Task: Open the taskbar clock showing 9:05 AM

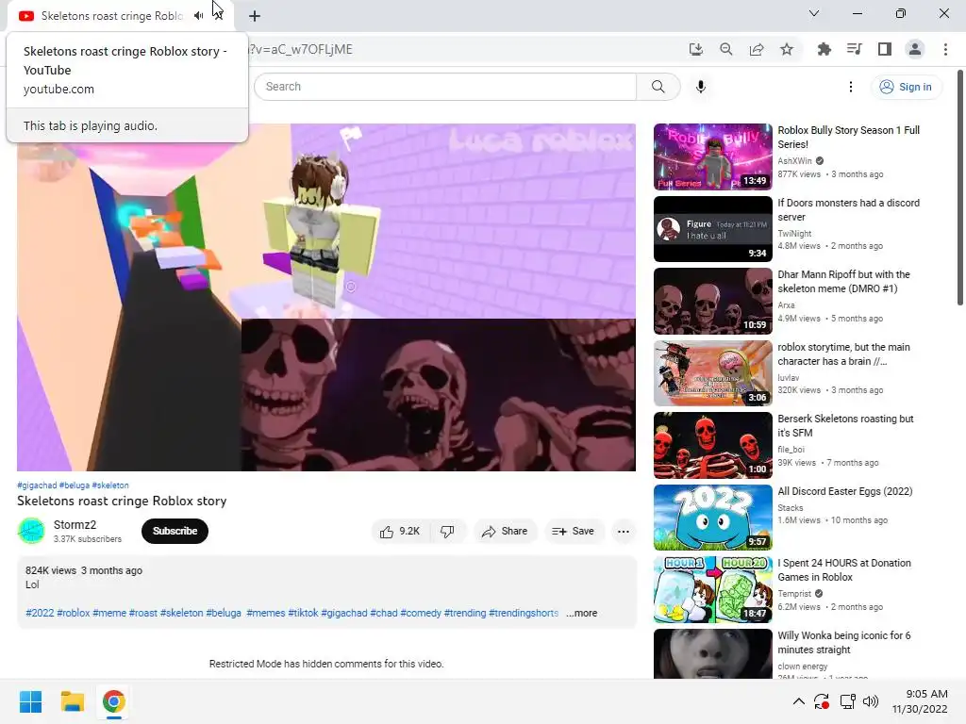Action: [x=920, y=701]
